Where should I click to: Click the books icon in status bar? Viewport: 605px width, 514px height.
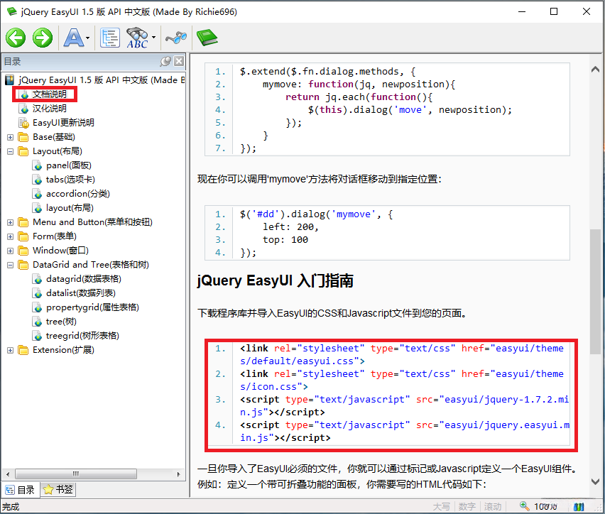pyautogui.click(x=579, y=507)
